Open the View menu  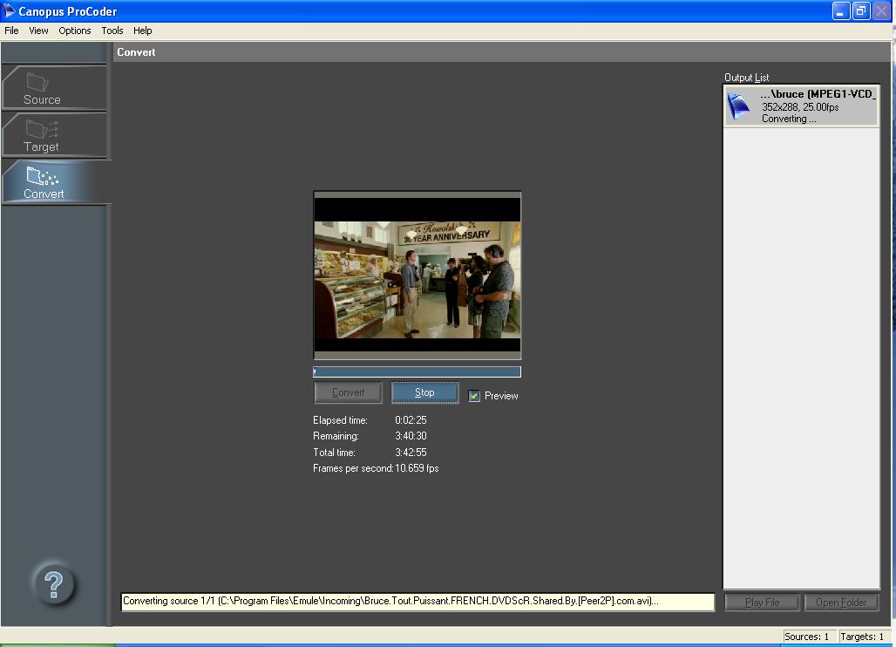coord(38,31)
